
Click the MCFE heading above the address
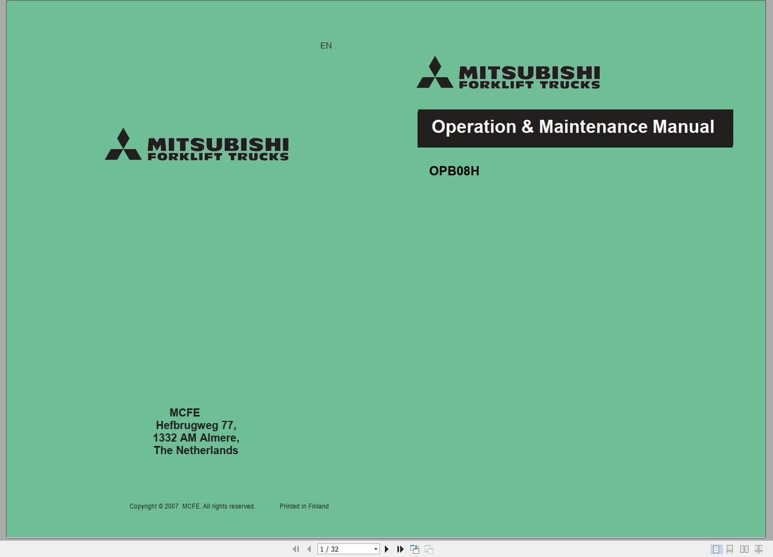(x=185, y=413)
